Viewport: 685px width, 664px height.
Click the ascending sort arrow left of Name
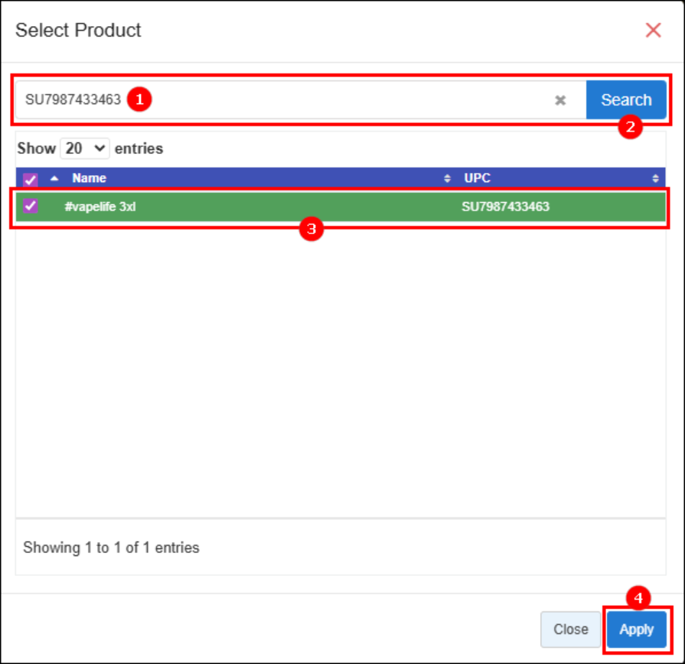(x=54, y=178)
